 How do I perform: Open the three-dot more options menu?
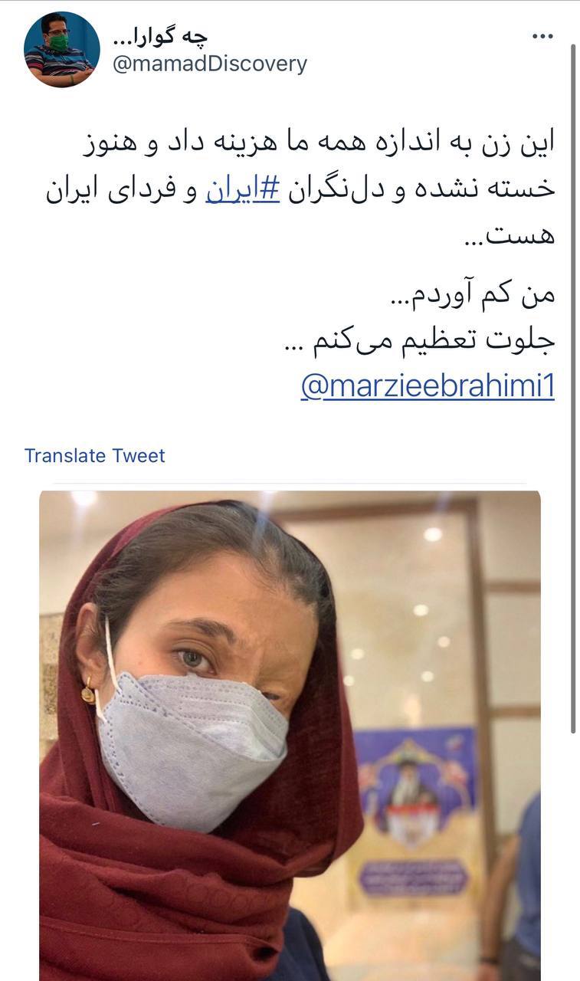(x=542, y=37)
